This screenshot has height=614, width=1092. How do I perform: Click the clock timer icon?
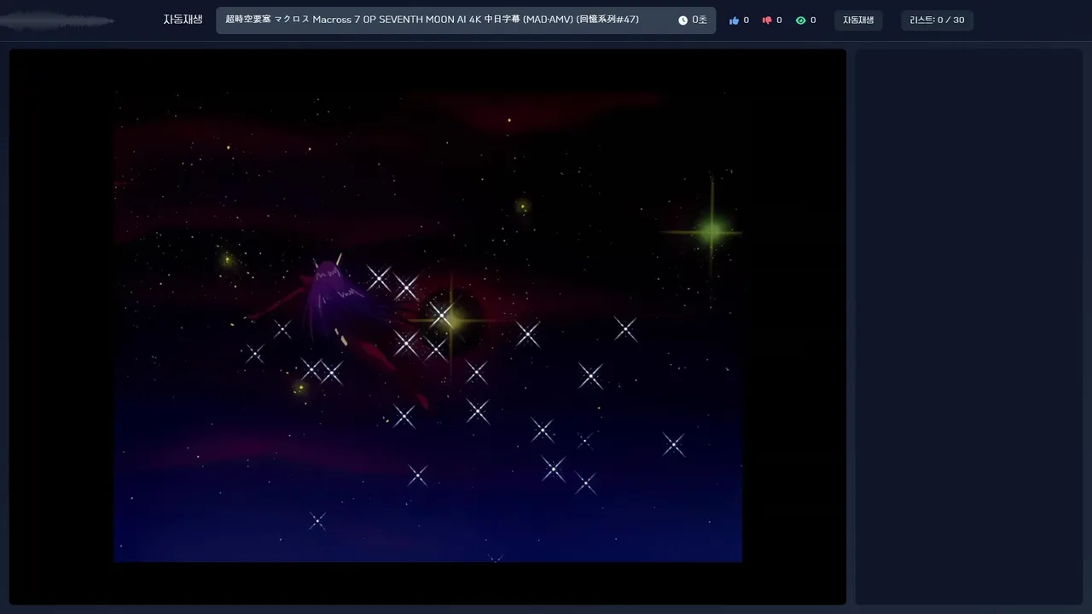click(682, 20)
